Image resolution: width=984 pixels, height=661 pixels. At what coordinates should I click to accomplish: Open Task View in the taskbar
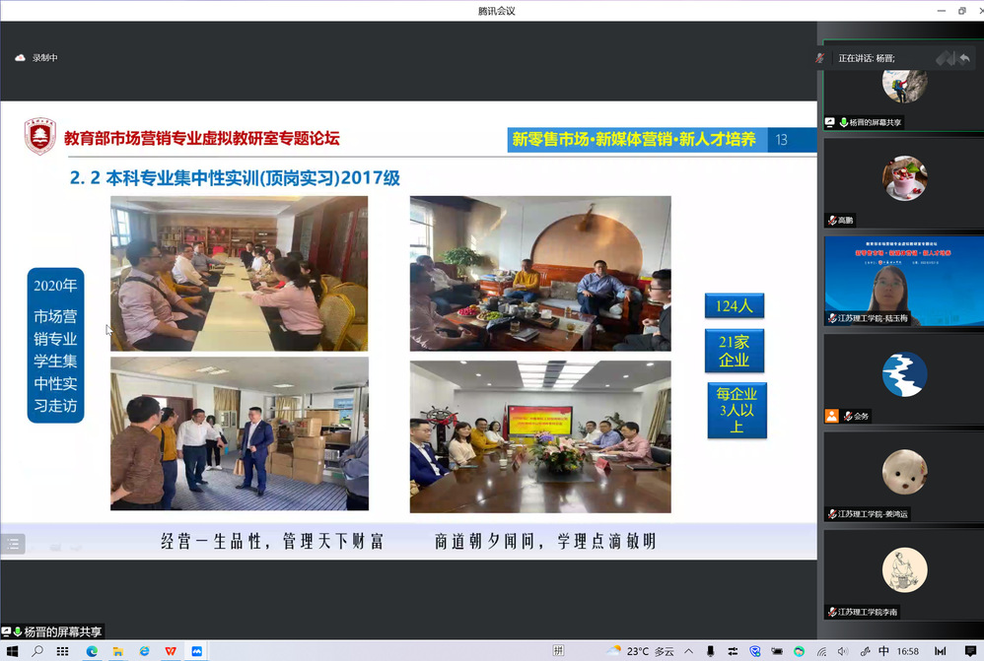click(62, 651)
